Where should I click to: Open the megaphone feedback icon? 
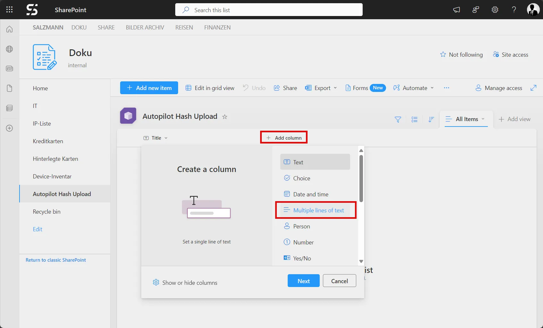(457, 10)
